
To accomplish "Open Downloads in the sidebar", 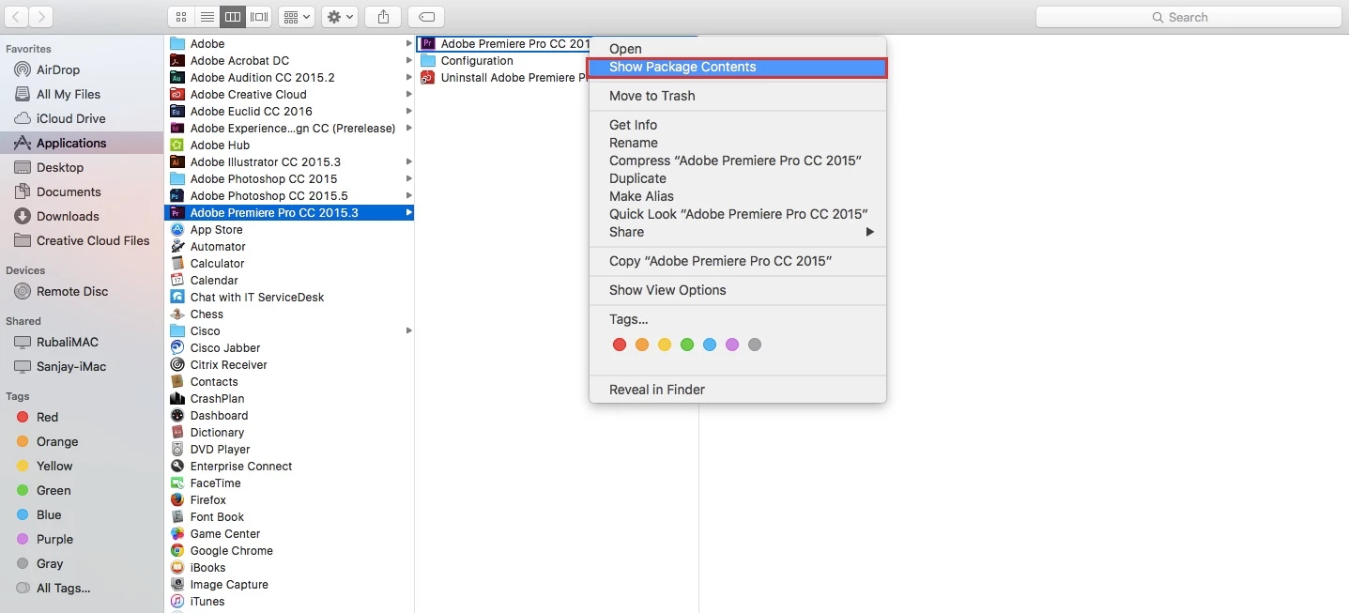I will (68, 216).
